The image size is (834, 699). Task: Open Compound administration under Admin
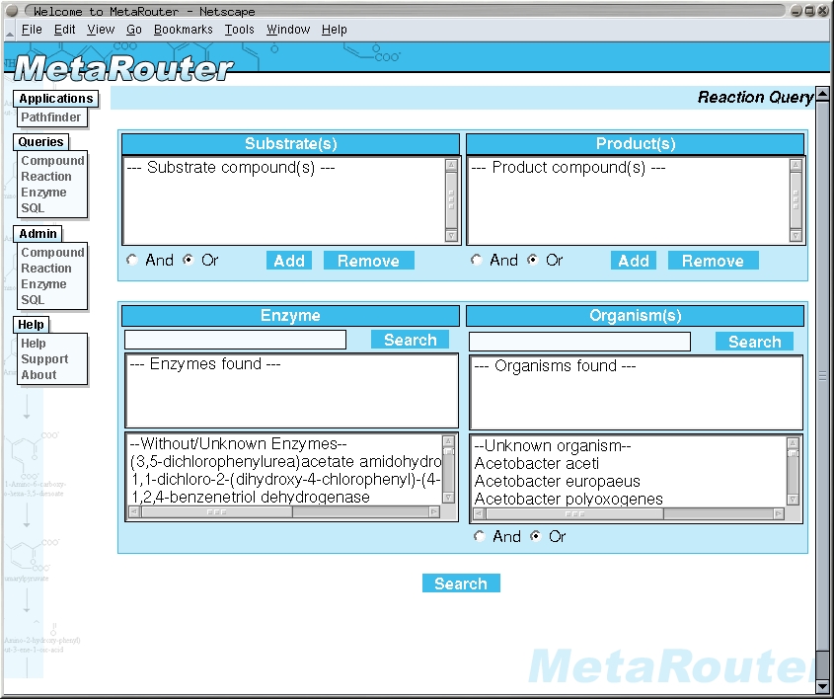click(x=52, y=253)
